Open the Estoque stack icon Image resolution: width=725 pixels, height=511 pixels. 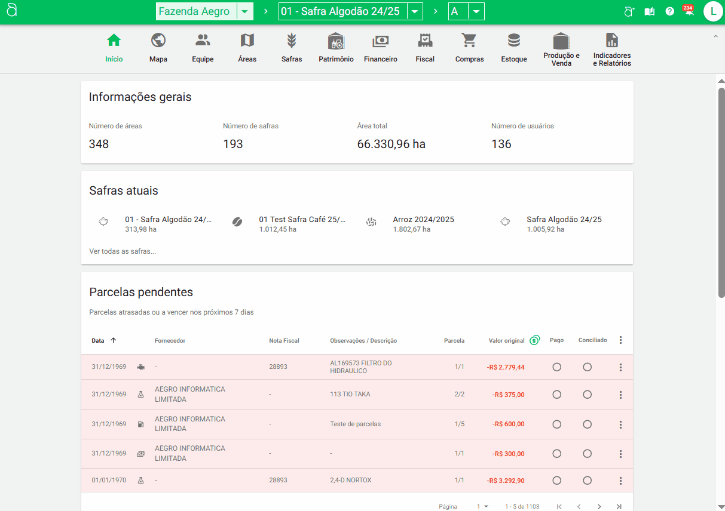pos(513,41)
